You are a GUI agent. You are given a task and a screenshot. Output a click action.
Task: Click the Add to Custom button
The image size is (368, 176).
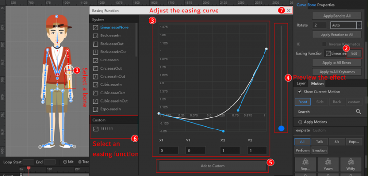(213, 166)
